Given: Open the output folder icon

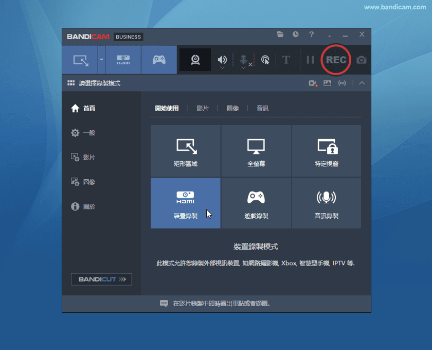Looking at the screenshot, I should [280, 34].
